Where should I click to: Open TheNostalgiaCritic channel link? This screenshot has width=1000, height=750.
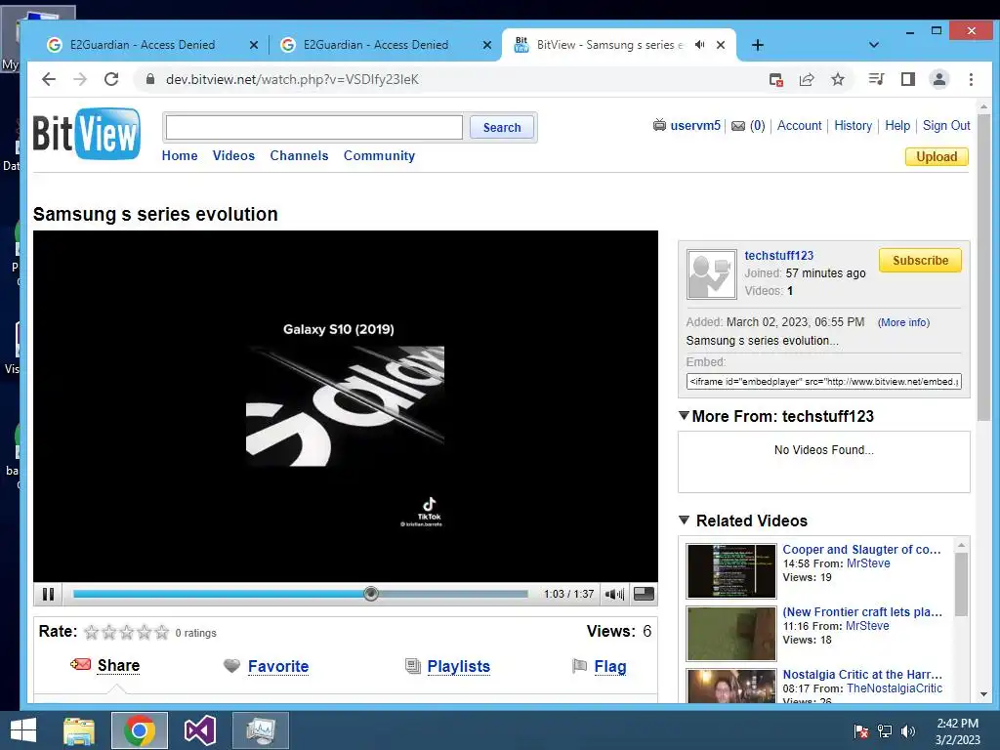(895, 688)
